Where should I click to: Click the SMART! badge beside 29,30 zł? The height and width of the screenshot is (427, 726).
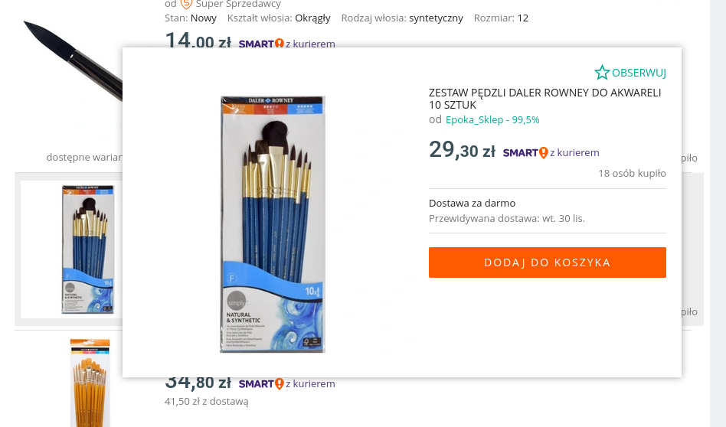pyautogui.click(x=525, y=153)
